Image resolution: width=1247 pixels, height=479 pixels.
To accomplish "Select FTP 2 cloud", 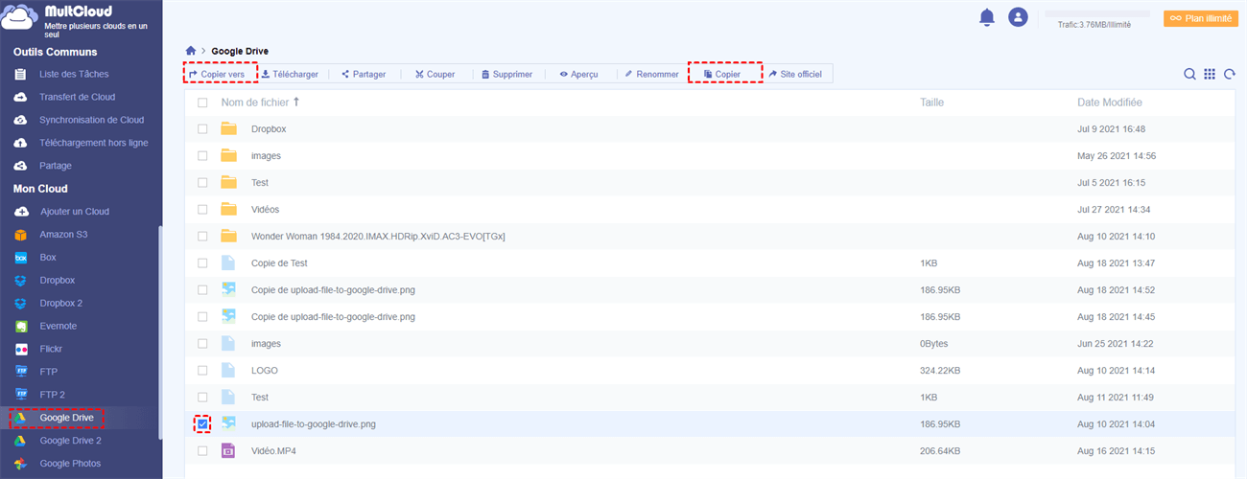I will 52,395.
